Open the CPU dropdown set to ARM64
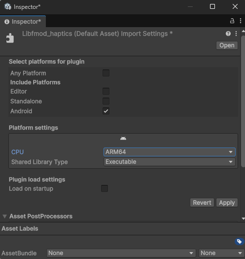Screen dimensions: 245x259 [170, 152]
